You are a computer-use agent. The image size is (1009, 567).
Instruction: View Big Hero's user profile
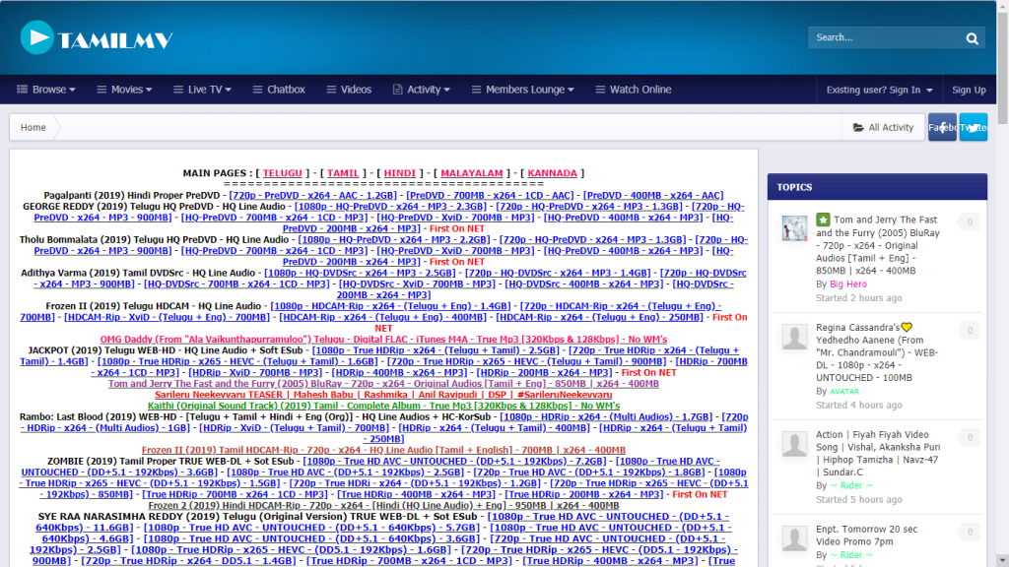pyautogui.click(x=848, y=283)
